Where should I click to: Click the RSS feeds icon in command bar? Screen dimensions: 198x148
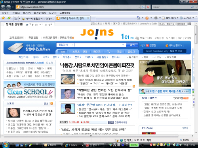coord(147,18)
